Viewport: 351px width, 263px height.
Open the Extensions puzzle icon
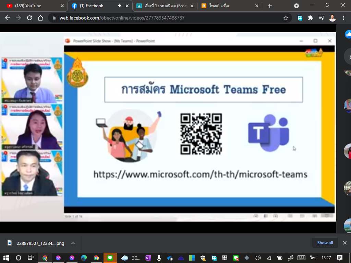tap(311, 18)
